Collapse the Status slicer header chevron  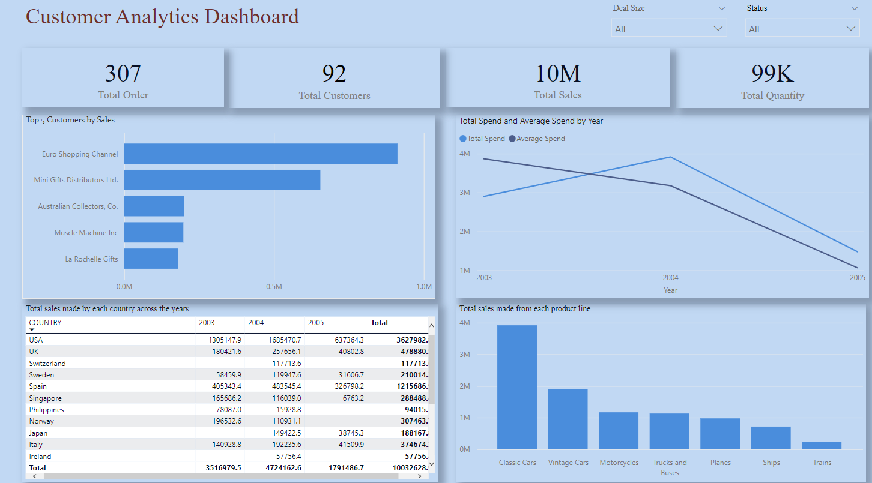855,8
